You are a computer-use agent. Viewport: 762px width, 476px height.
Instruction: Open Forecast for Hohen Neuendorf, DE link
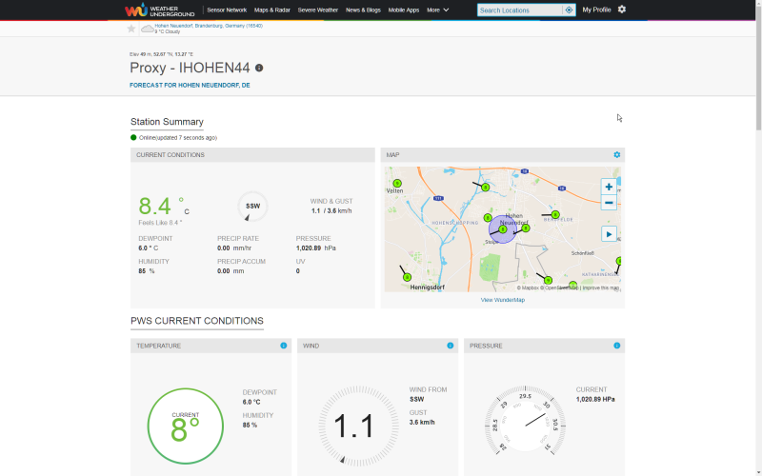(190, 85)
